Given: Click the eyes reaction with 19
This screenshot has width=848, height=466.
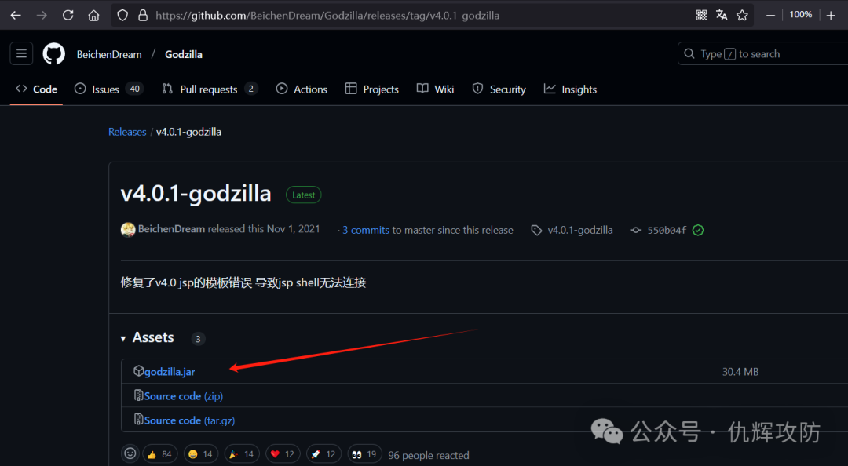Looking at the screenshot, I should click(365, 454).
